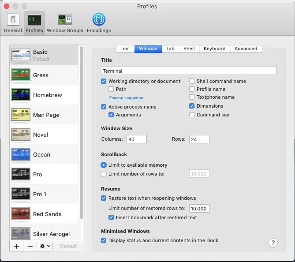Open the Encodings globe icon
The height and width of the screenshot is (262, 295).
point(99,19)
